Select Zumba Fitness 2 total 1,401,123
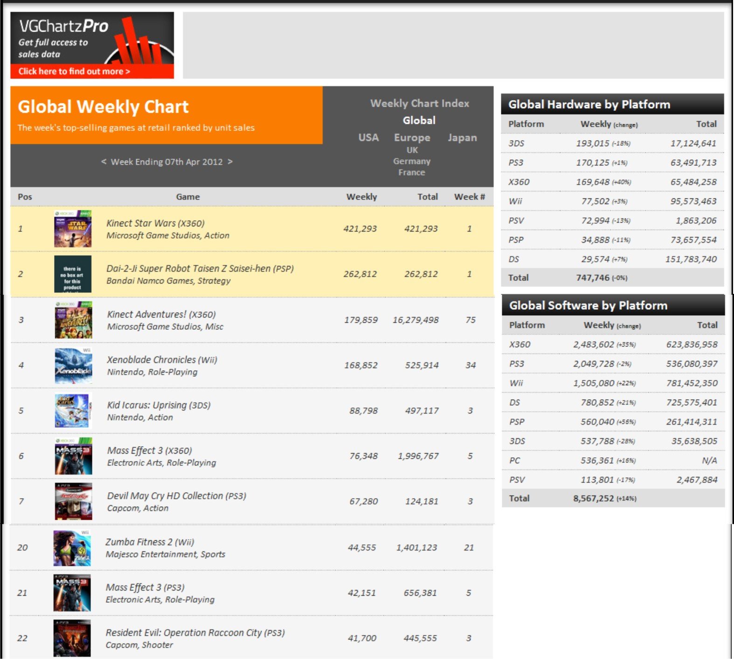 tap(417, 548)
